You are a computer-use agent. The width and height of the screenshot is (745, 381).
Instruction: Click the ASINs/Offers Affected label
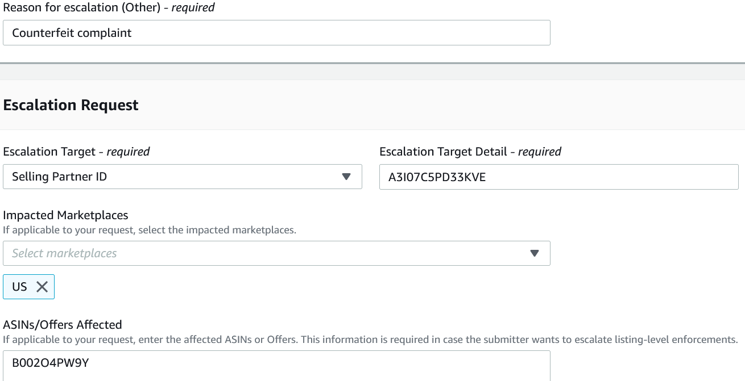[63, 325]
